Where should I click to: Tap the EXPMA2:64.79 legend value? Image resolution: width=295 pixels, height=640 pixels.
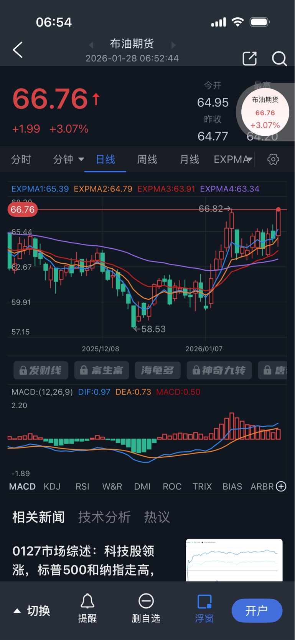click(103, 189)
